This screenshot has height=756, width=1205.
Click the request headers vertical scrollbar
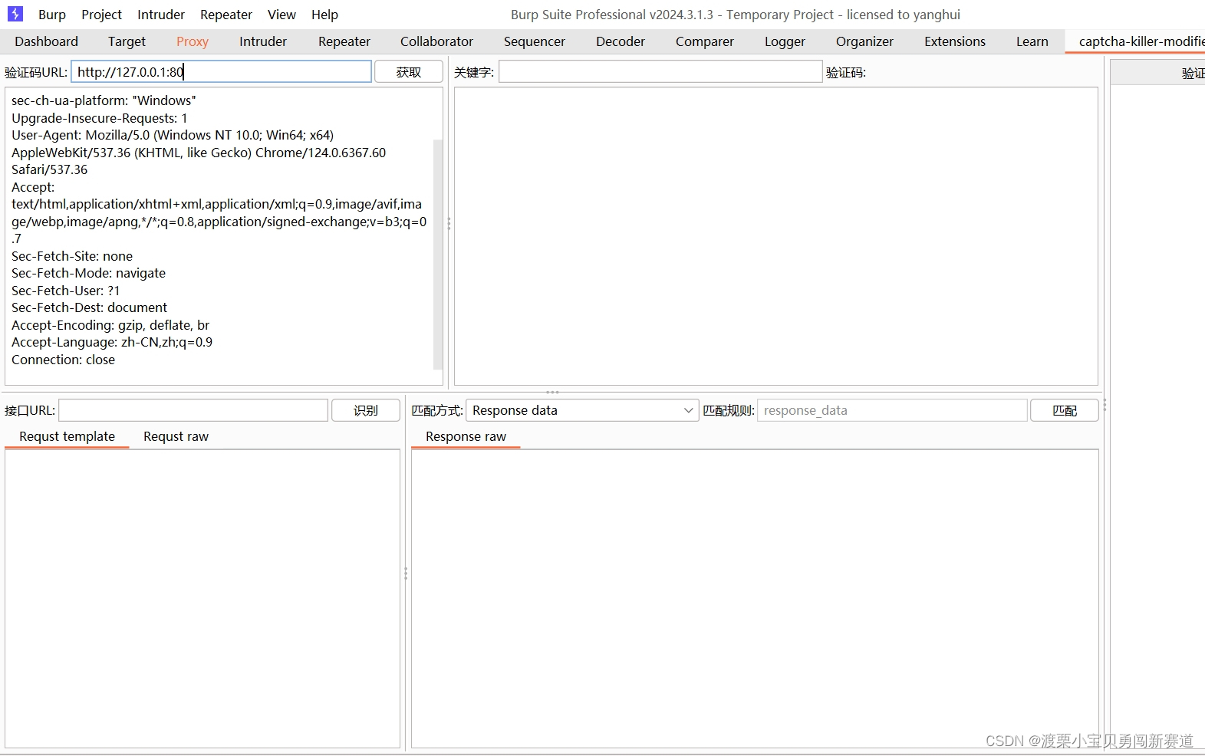[438, 253]
